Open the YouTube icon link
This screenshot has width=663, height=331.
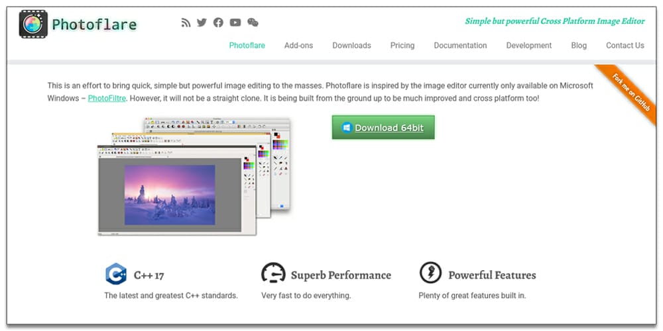pyautogui.click(x=235, y=23)
